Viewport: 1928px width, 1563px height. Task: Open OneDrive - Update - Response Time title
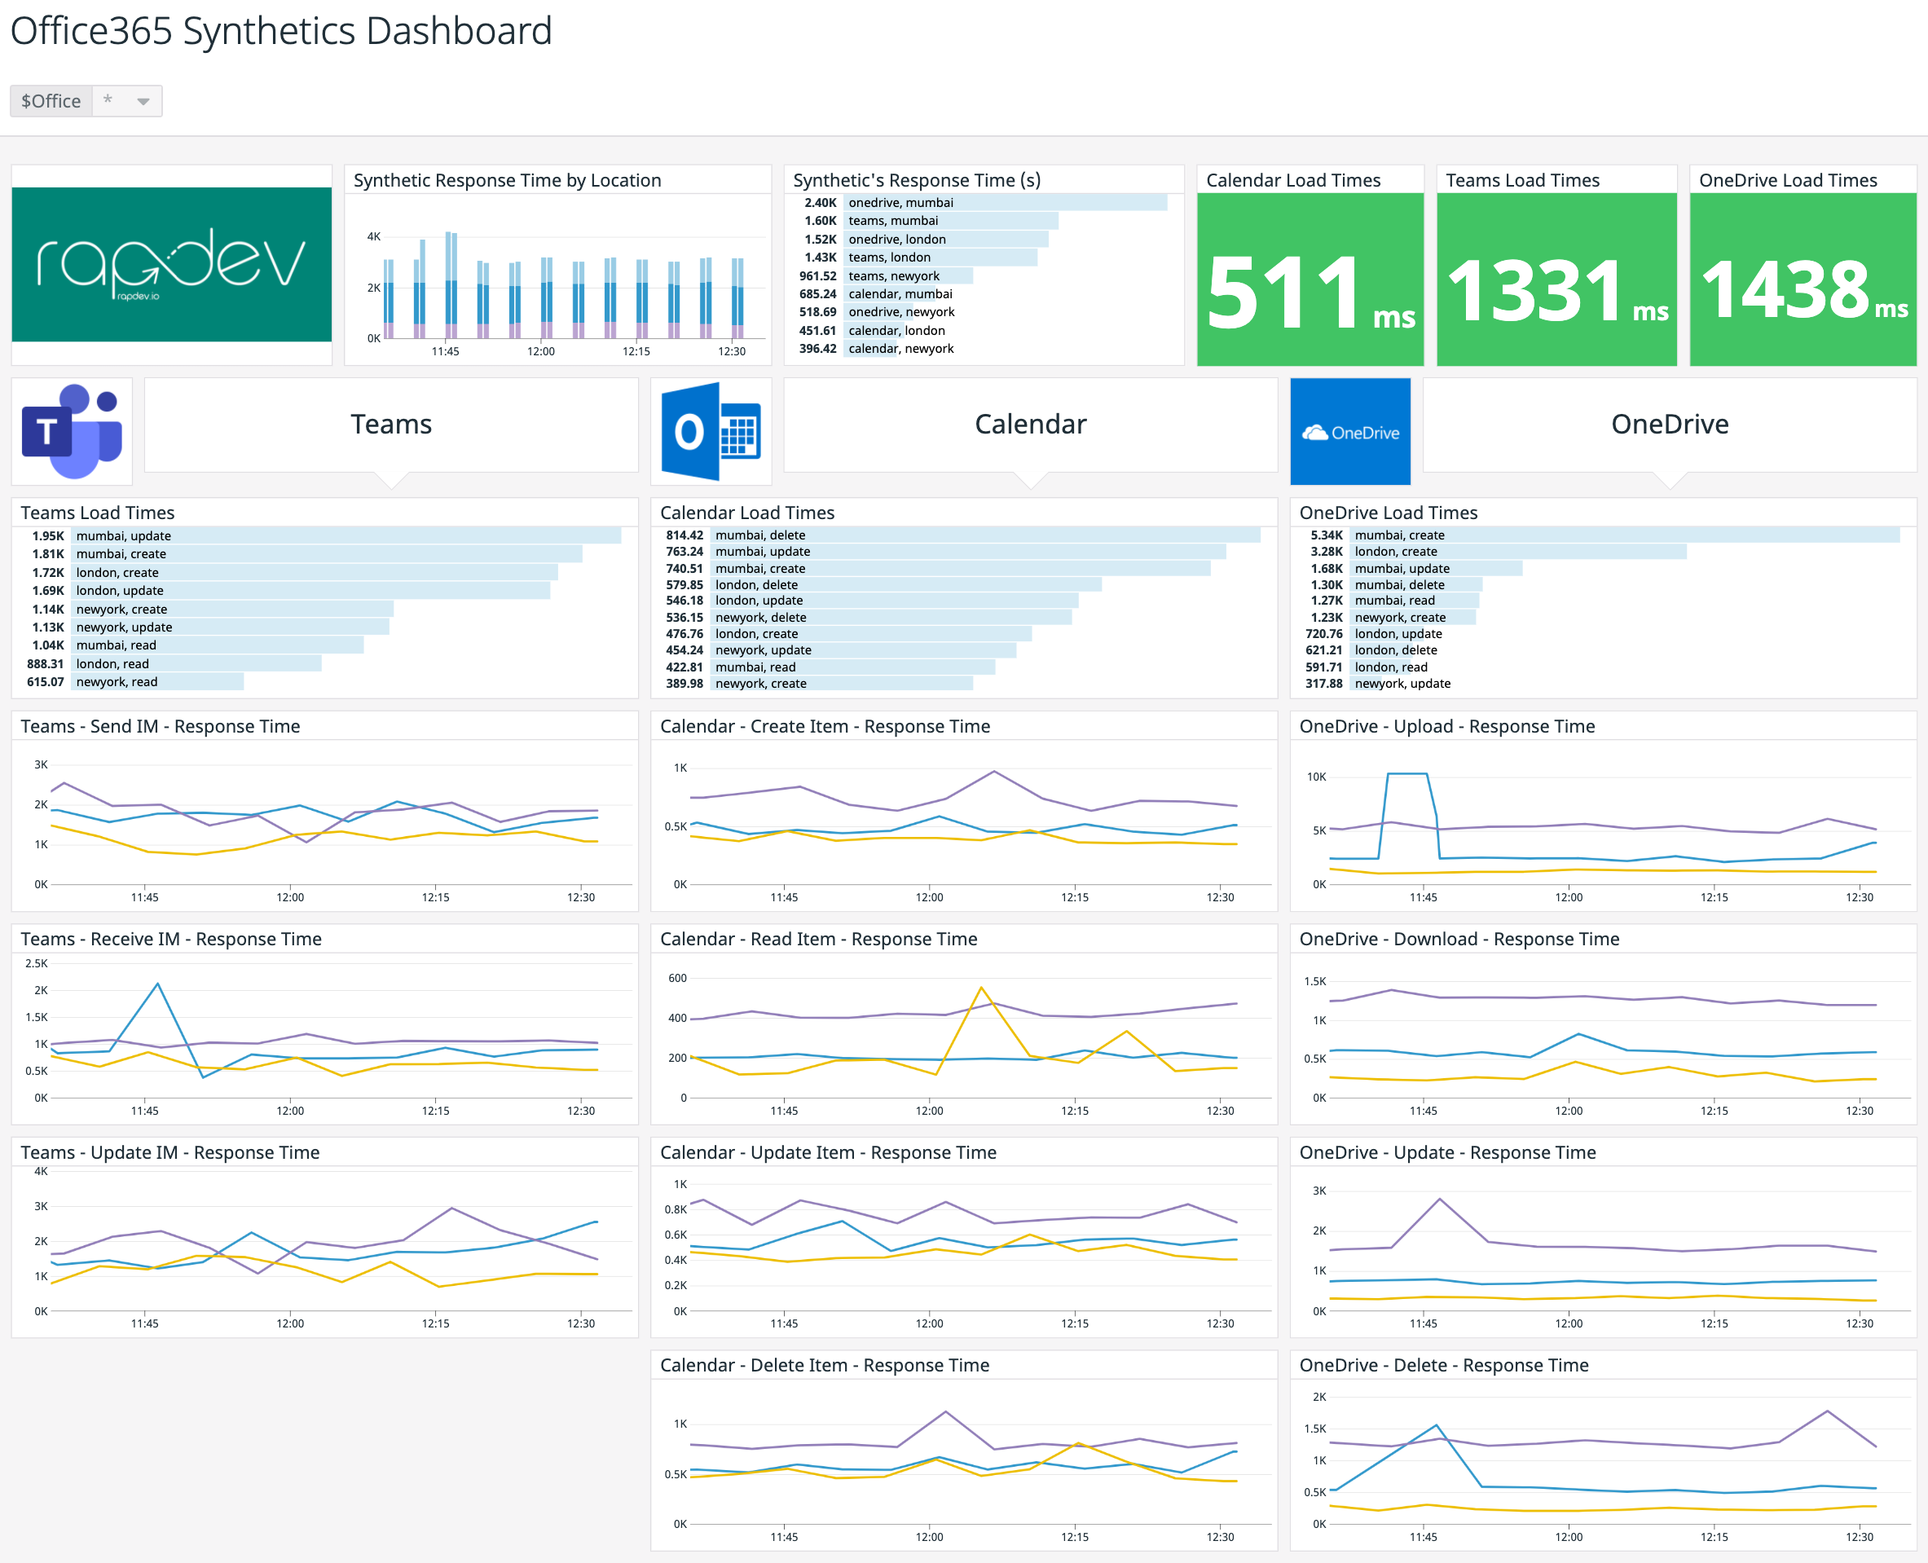pos(1447,1152)
